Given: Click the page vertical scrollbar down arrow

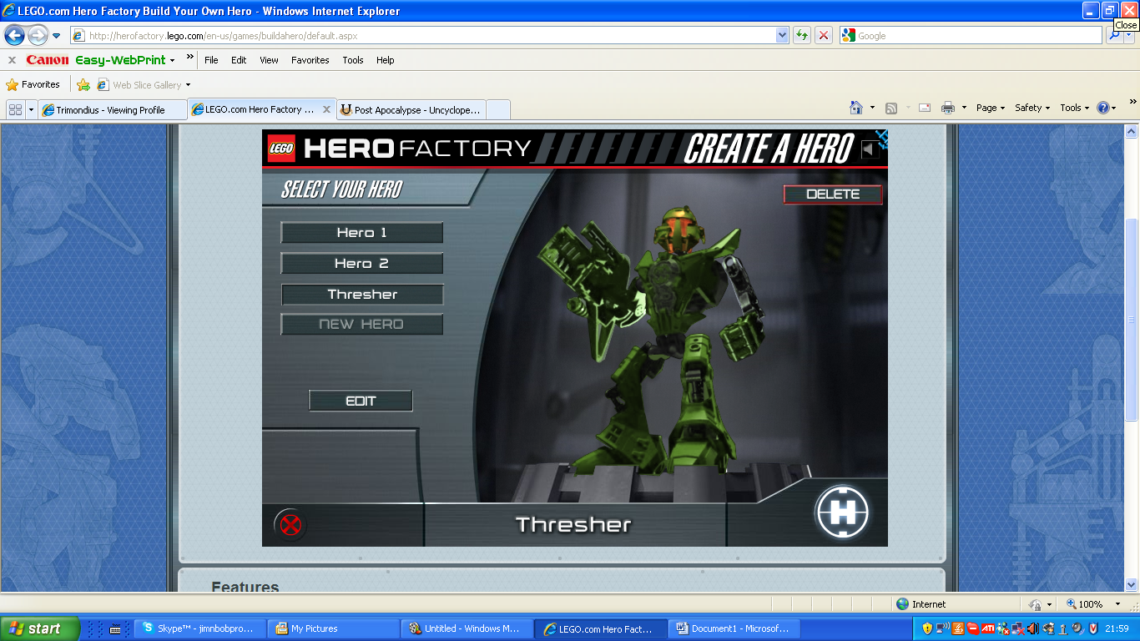Looking at the screenshot, I should pos(1132,585).
